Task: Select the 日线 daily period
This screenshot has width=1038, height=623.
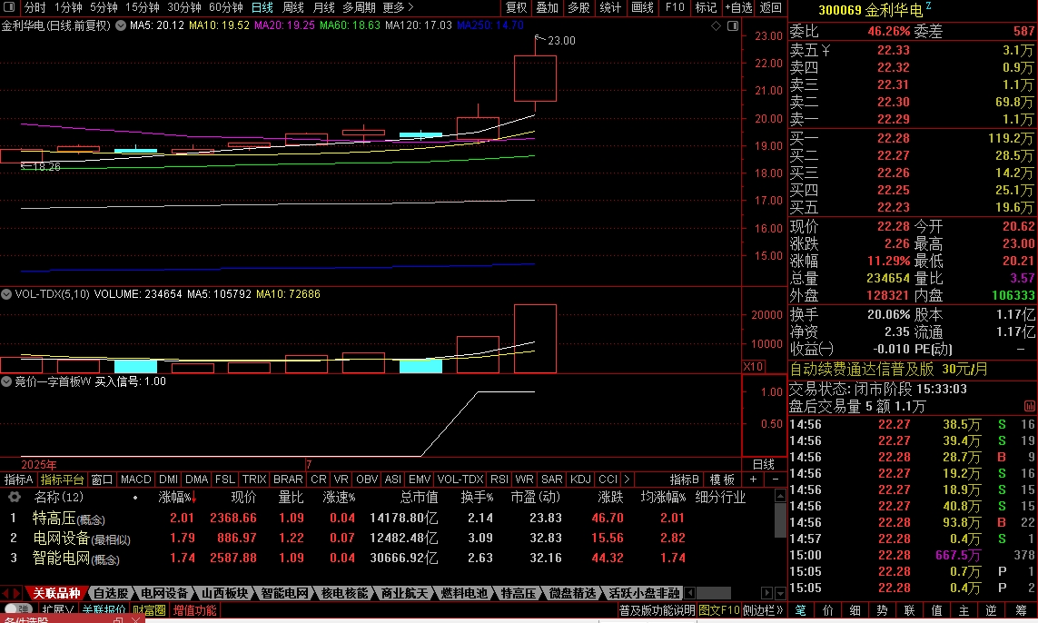Action: (x=262, y=7)
